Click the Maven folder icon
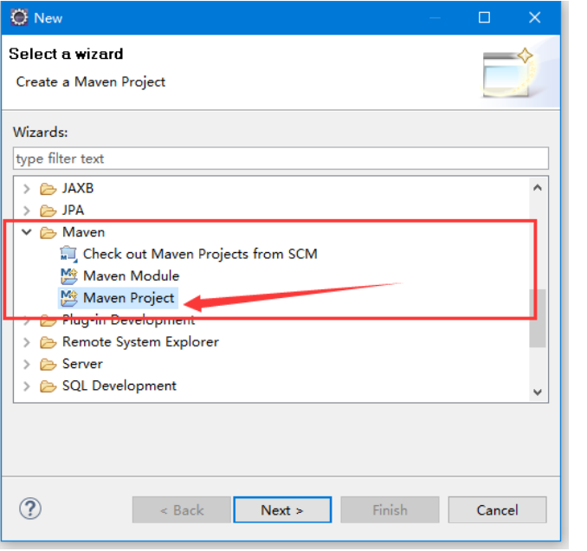This screenshot has width=587, height=551. pyautogui.click(x=48, y=232)
